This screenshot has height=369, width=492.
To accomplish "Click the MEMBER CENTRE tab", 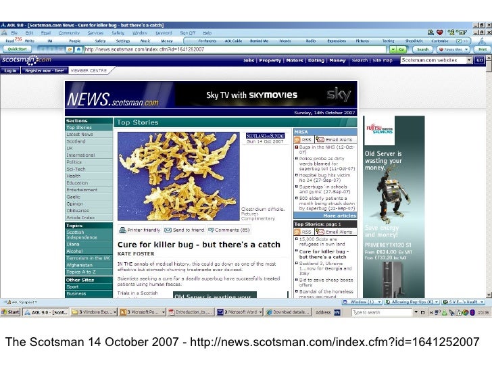I will tap(89, 70).
